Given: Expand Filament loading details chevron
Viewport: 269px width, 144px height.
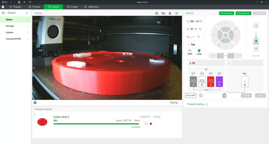Looking at the screenshot, I should 206,104.
